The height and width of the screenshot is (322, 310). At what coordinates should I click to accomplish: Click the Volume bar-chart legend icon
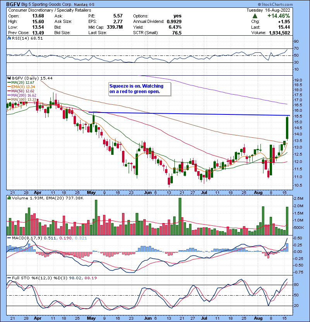pyautogui.click(x=8, y=199)
